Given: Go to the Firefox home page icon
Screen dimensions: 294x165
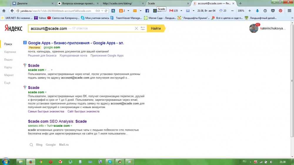Looking at the screenshot, I should (x=4, y=11).
